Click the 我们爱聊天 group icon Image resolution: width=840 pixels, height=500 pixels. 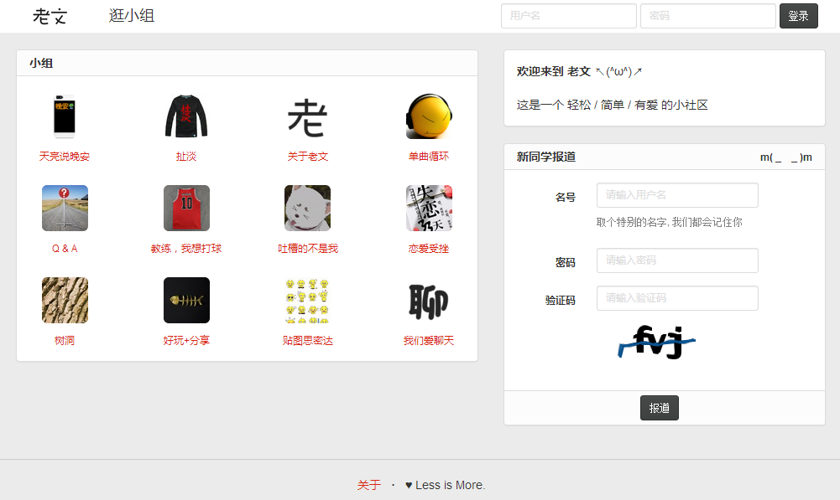click(x=429, y=300)
